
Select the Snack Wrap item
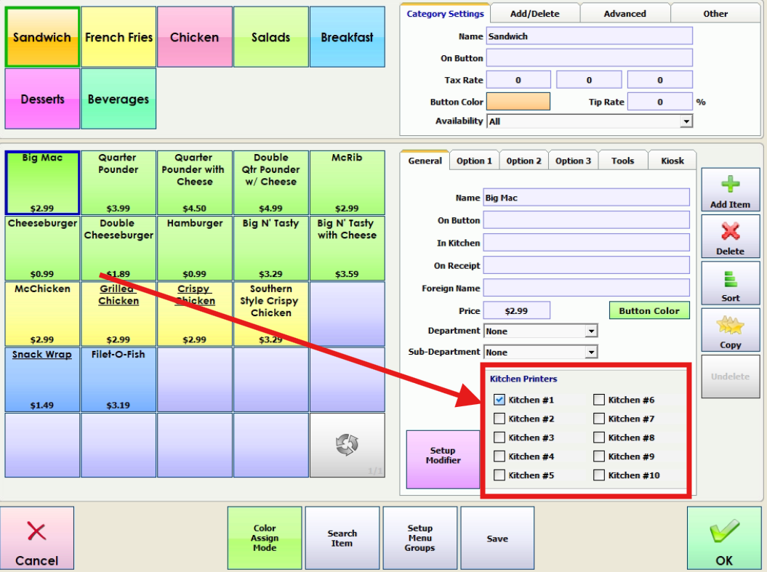pos(42,379)
